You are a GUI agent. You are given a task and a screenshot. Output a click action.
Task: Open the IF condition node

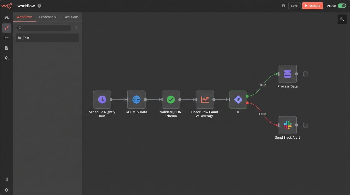(238, 99)
